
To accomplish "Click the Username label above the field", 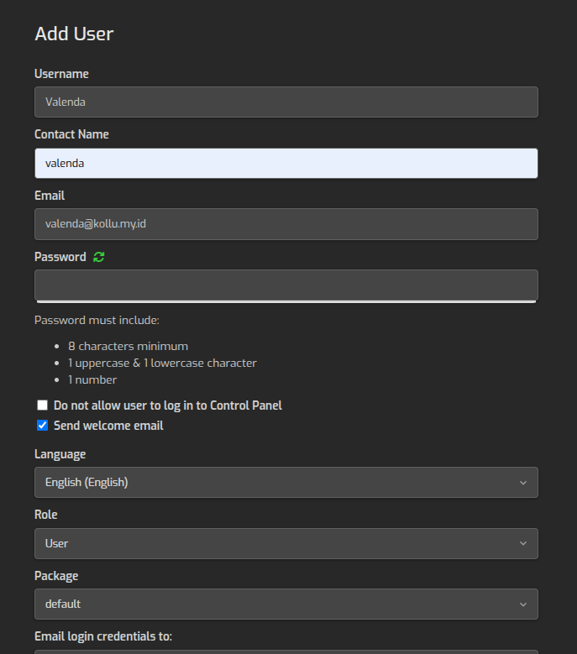I will coord(61,74).
